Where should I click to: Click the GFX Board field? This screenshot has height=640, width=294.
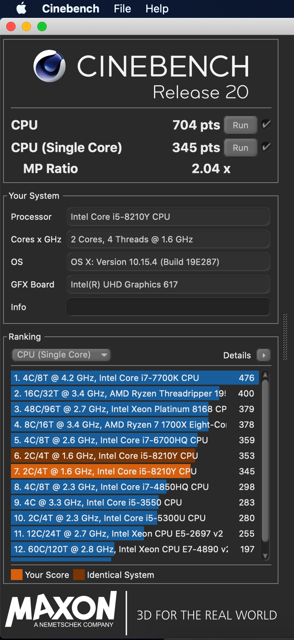click(x=168, y=285)
